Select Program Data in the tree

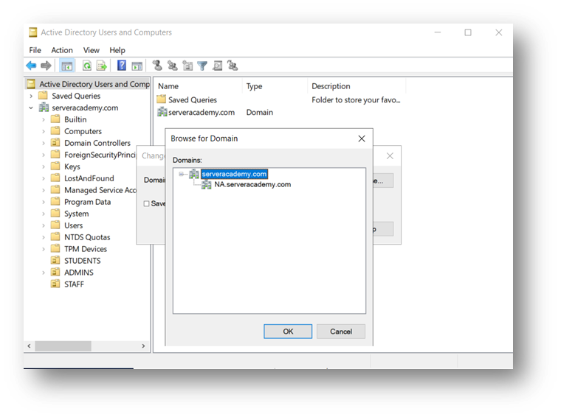(x=87, y=202)
